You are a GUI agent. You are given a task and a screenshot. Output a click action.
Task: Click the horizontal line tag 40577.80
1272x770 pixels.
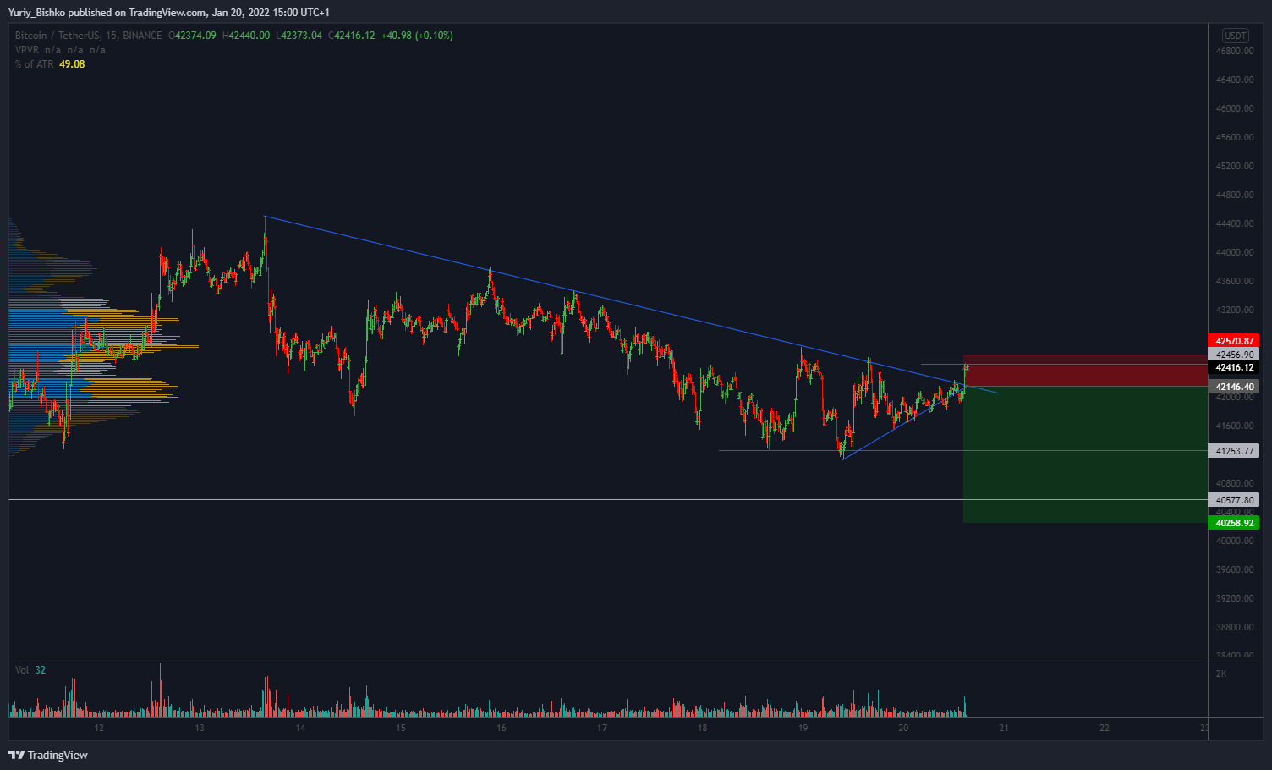1234,500
